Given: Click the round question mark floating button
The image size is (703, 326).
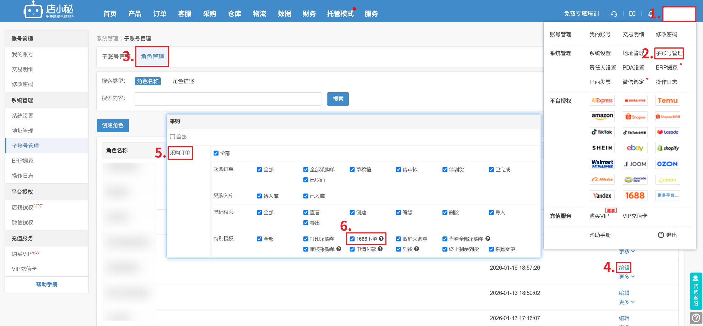Looking at the screenshot, I should point(696,318).
